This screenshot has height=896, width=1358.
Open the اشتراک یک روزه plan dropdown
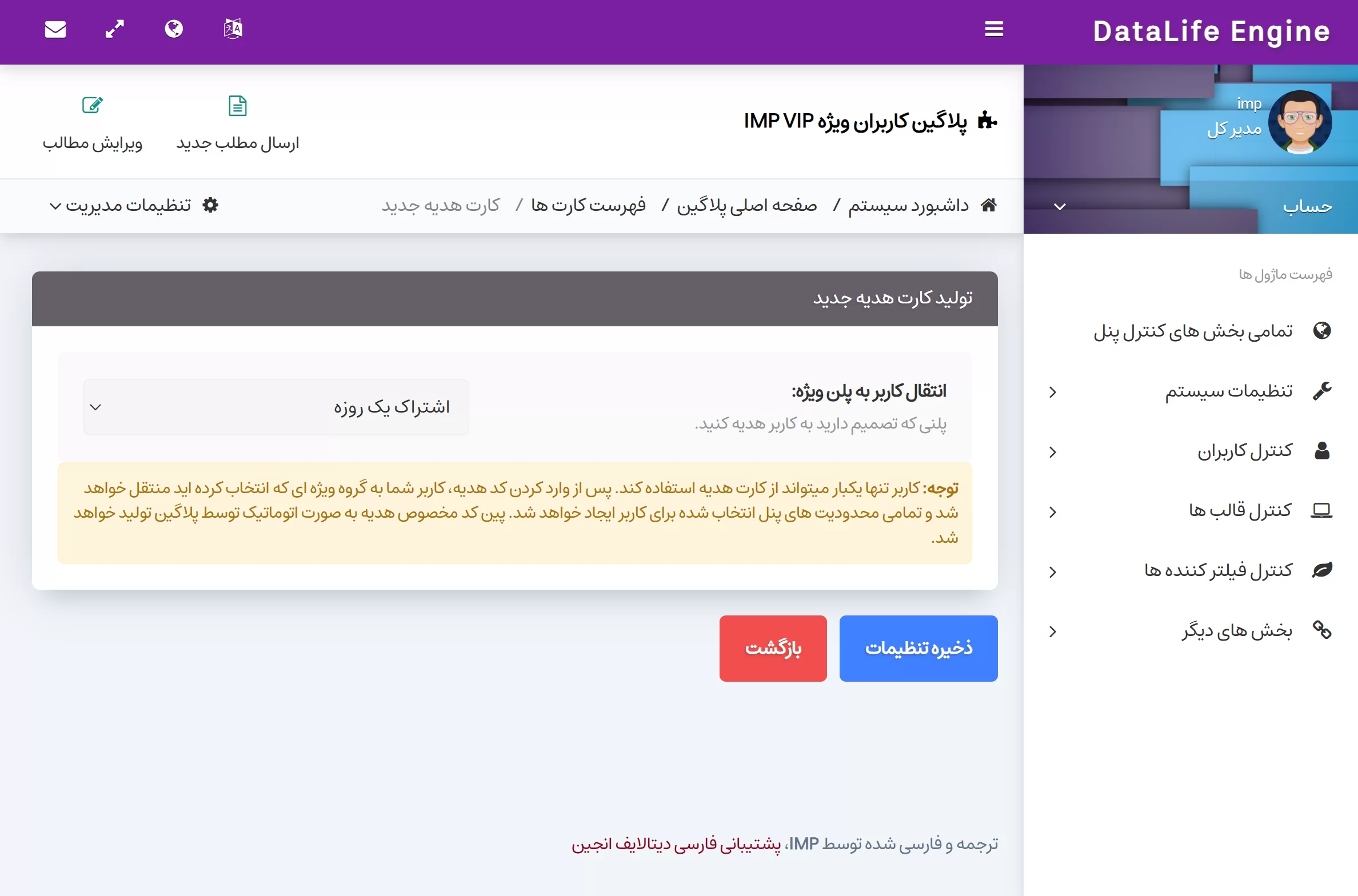(276, 407)
